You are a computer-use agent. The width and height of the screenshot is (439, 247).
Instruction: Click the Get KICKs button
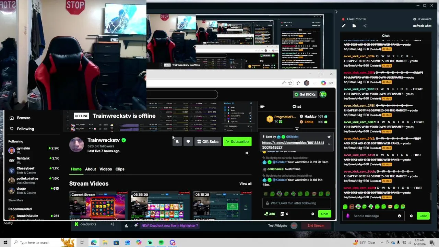[305, 94]
